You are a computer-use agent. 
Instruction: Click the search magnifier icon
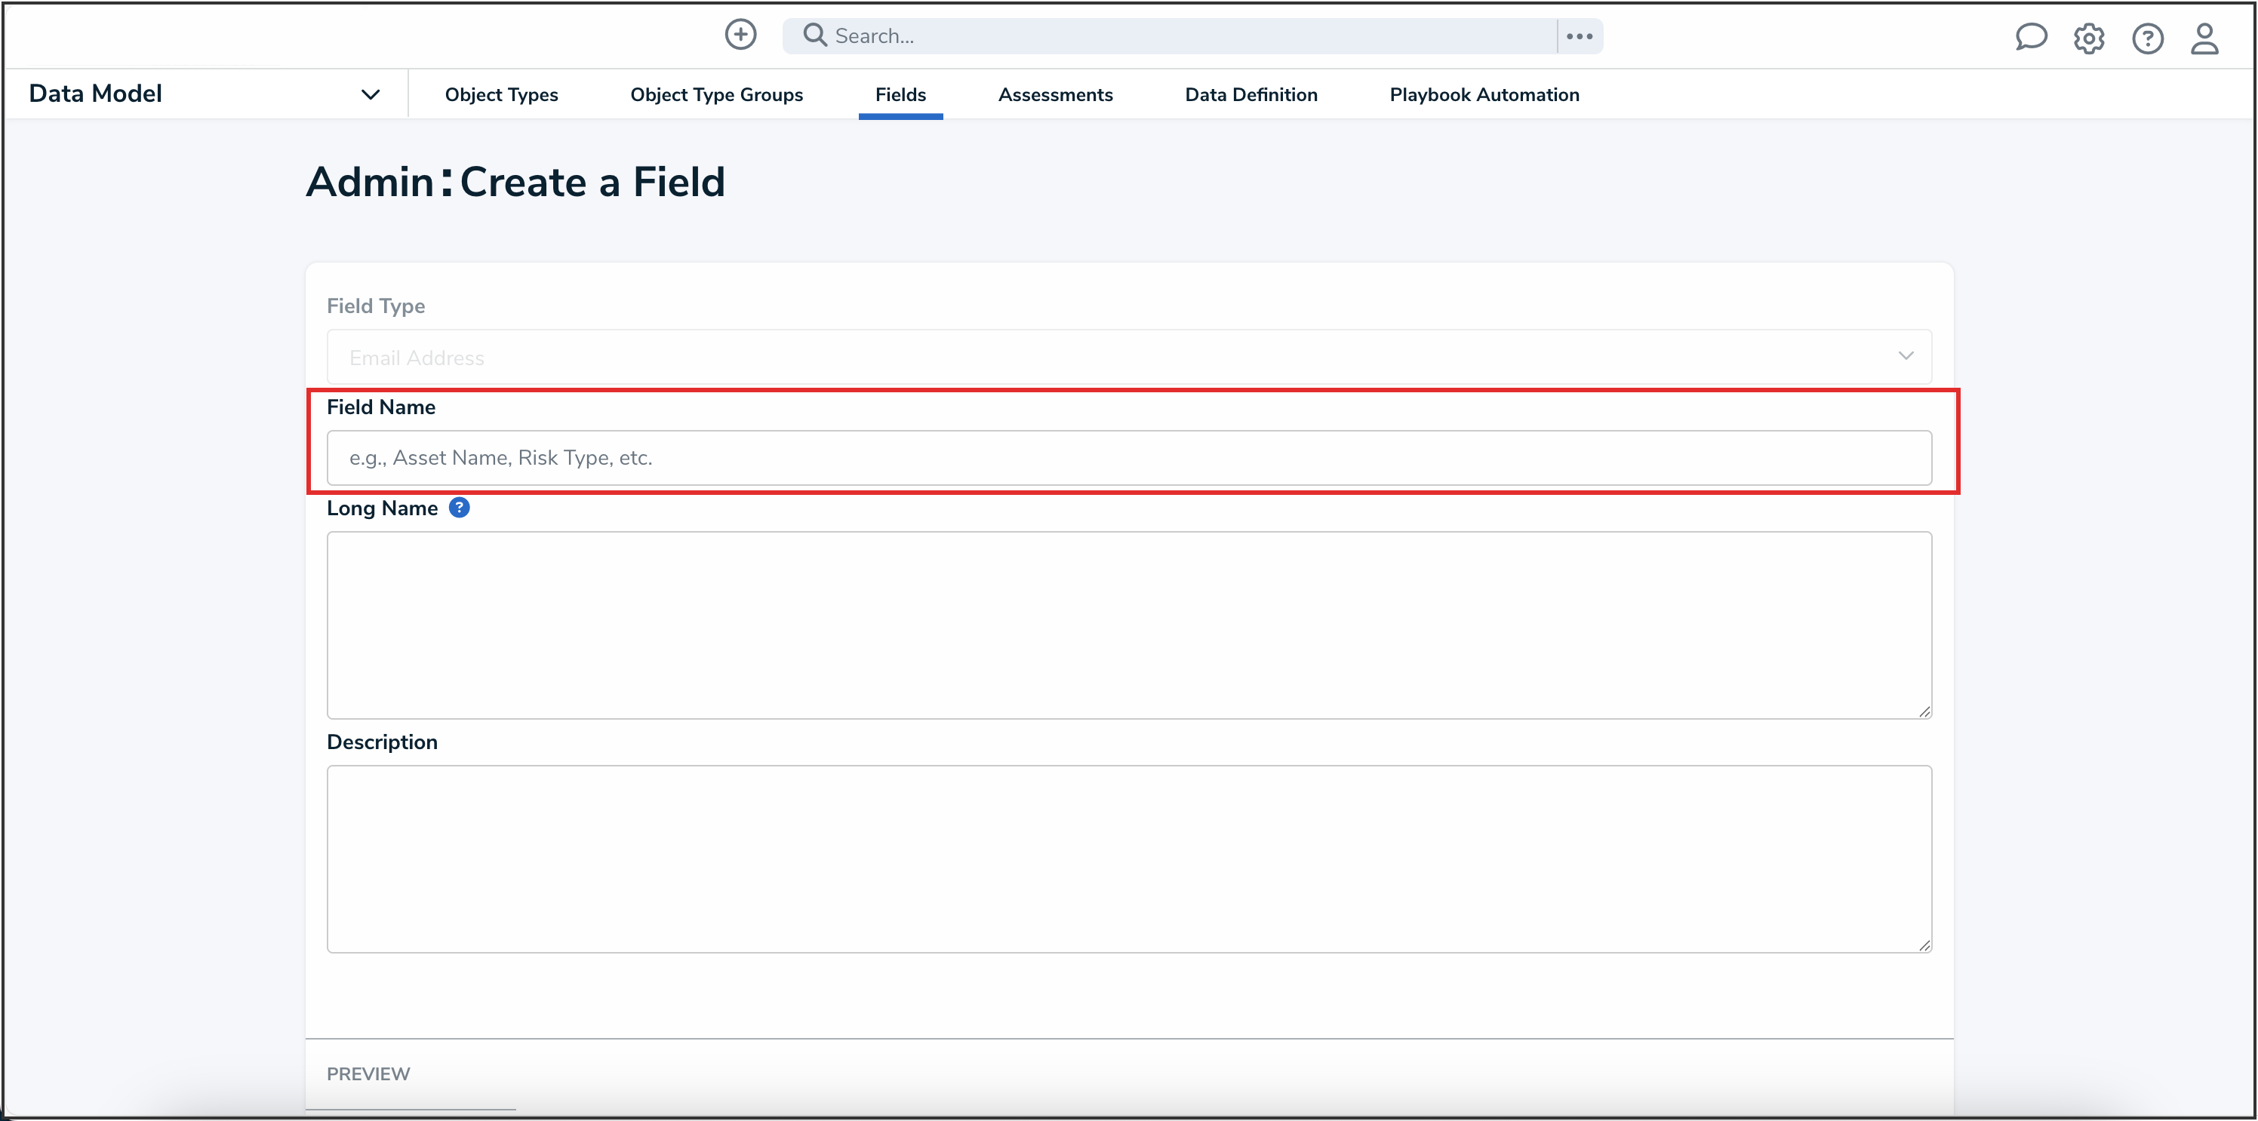point(814,35)
